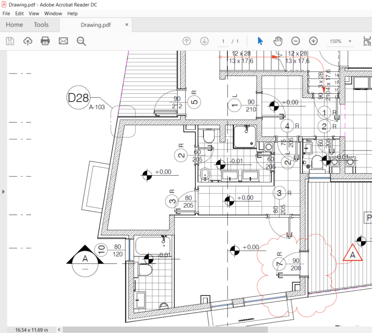Go to previous page arrow
The height and width of the screenshot is (333, 372).
point(186,41)
